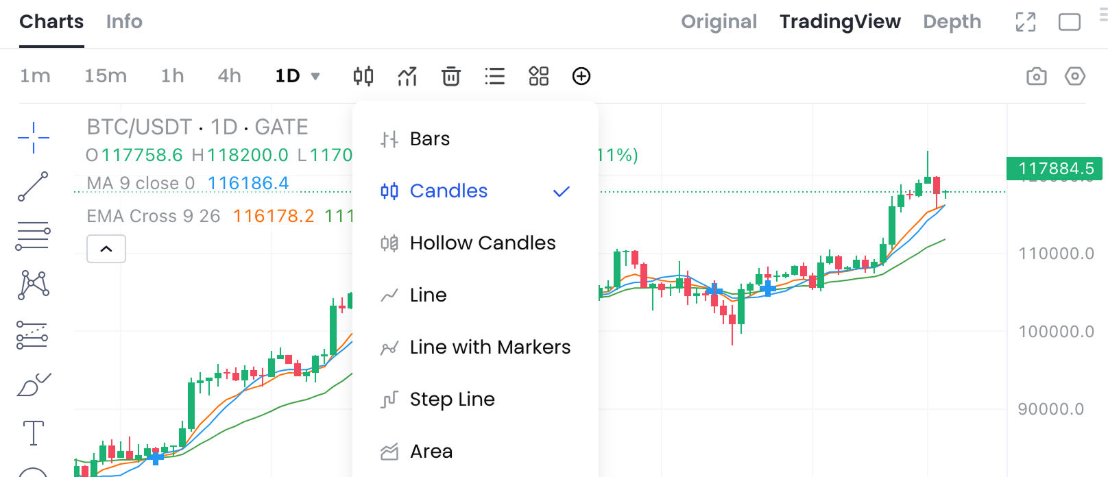The height and width of the screenshot is (477, 1108).
Task: Set the timeframe to 4h
Action: [229, 76]
